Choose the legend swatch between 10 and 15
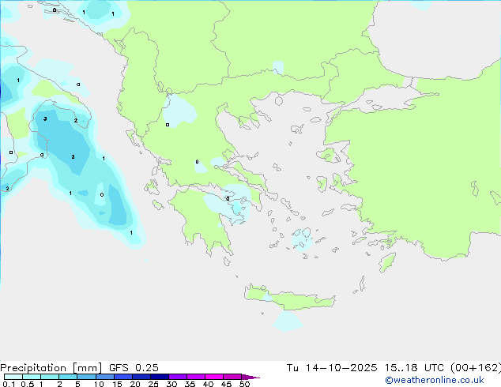The width and height of the screenshot is (501, 387). click(x=104, y=377)
